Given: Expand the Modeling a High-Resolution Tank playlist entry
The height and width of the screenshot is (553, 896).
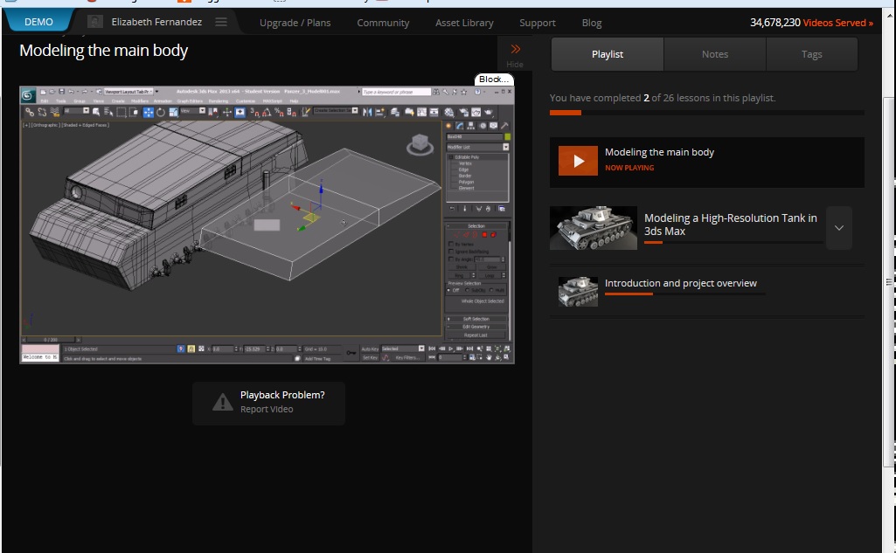Looking at the screenshot, I should [838, 228].
